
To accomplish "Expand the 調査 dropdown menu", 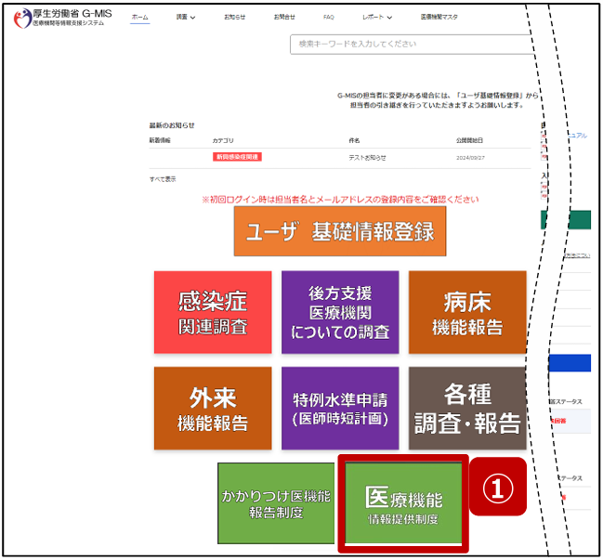I will click(186, 17).
